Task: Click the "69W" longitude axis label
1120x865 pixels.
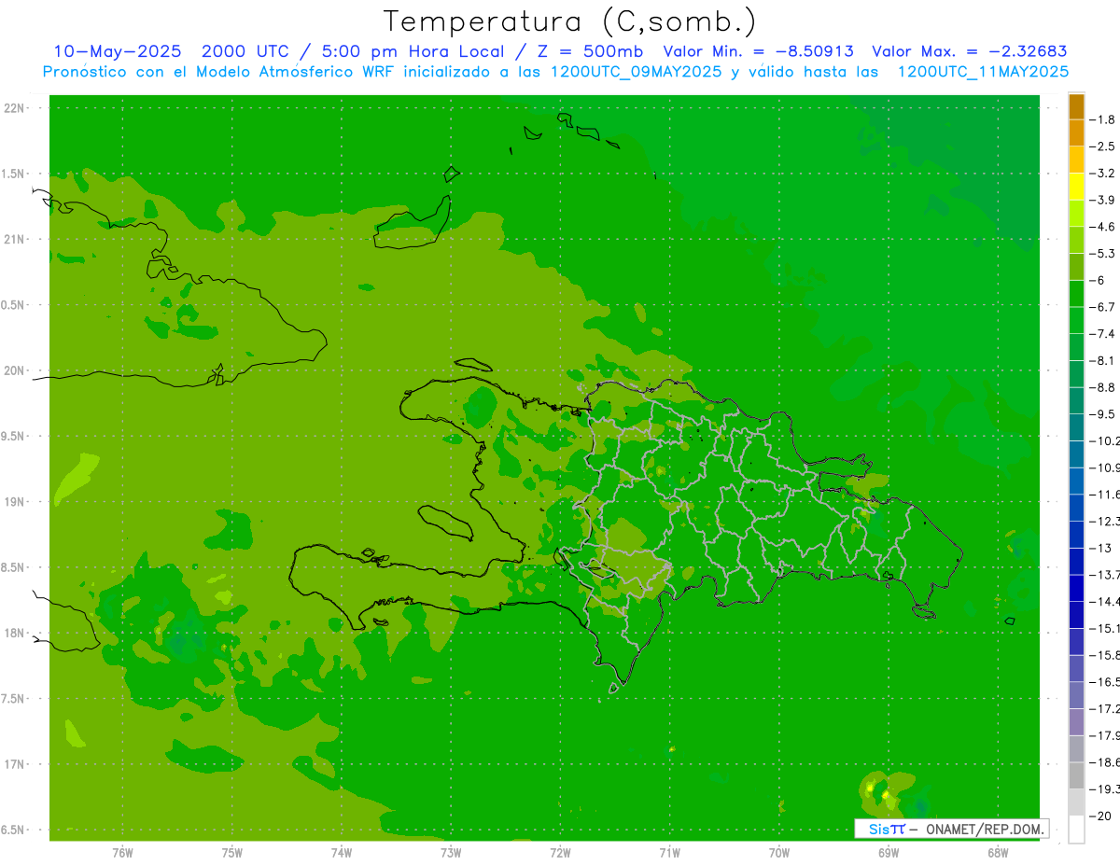Action: coord(889,853)
